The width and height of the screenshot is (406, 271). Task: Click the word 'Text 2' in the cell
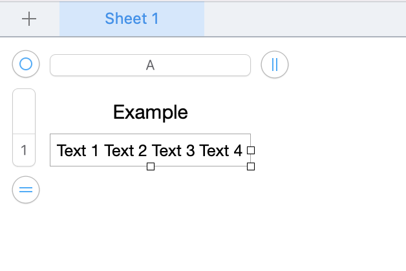125,151
